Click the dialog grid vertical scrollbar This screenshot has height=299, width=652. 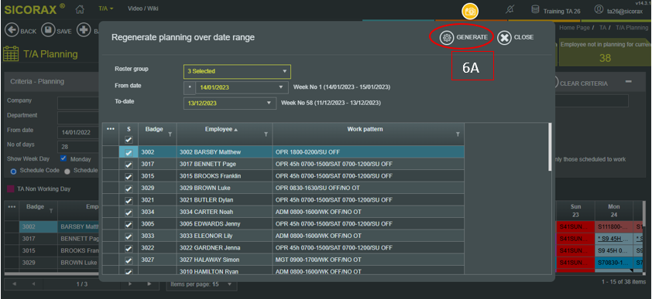coord(550,146)
